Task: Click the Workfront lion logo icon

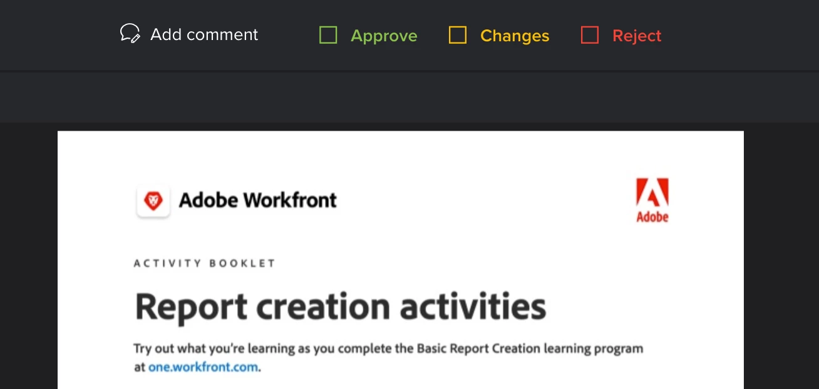Action: pos(153,201)
